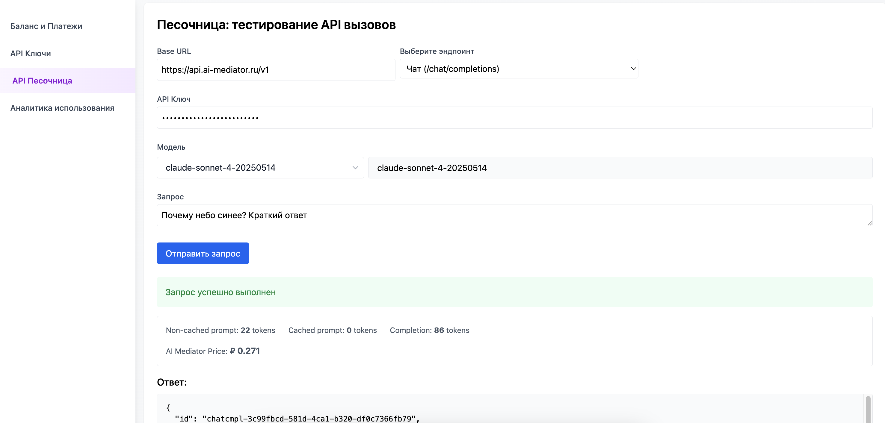Go to 'API Ключи' page
This screenshot has height=423, width=885.
point(31,53)
